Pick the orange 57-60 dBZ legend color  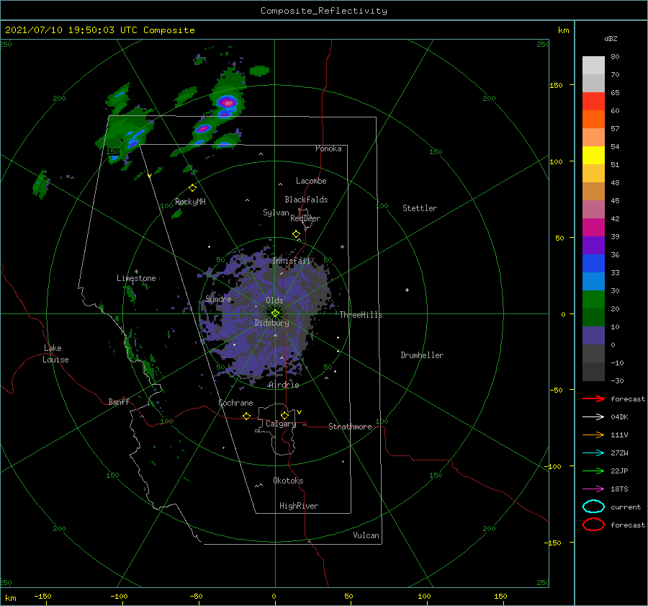point(593,120)
